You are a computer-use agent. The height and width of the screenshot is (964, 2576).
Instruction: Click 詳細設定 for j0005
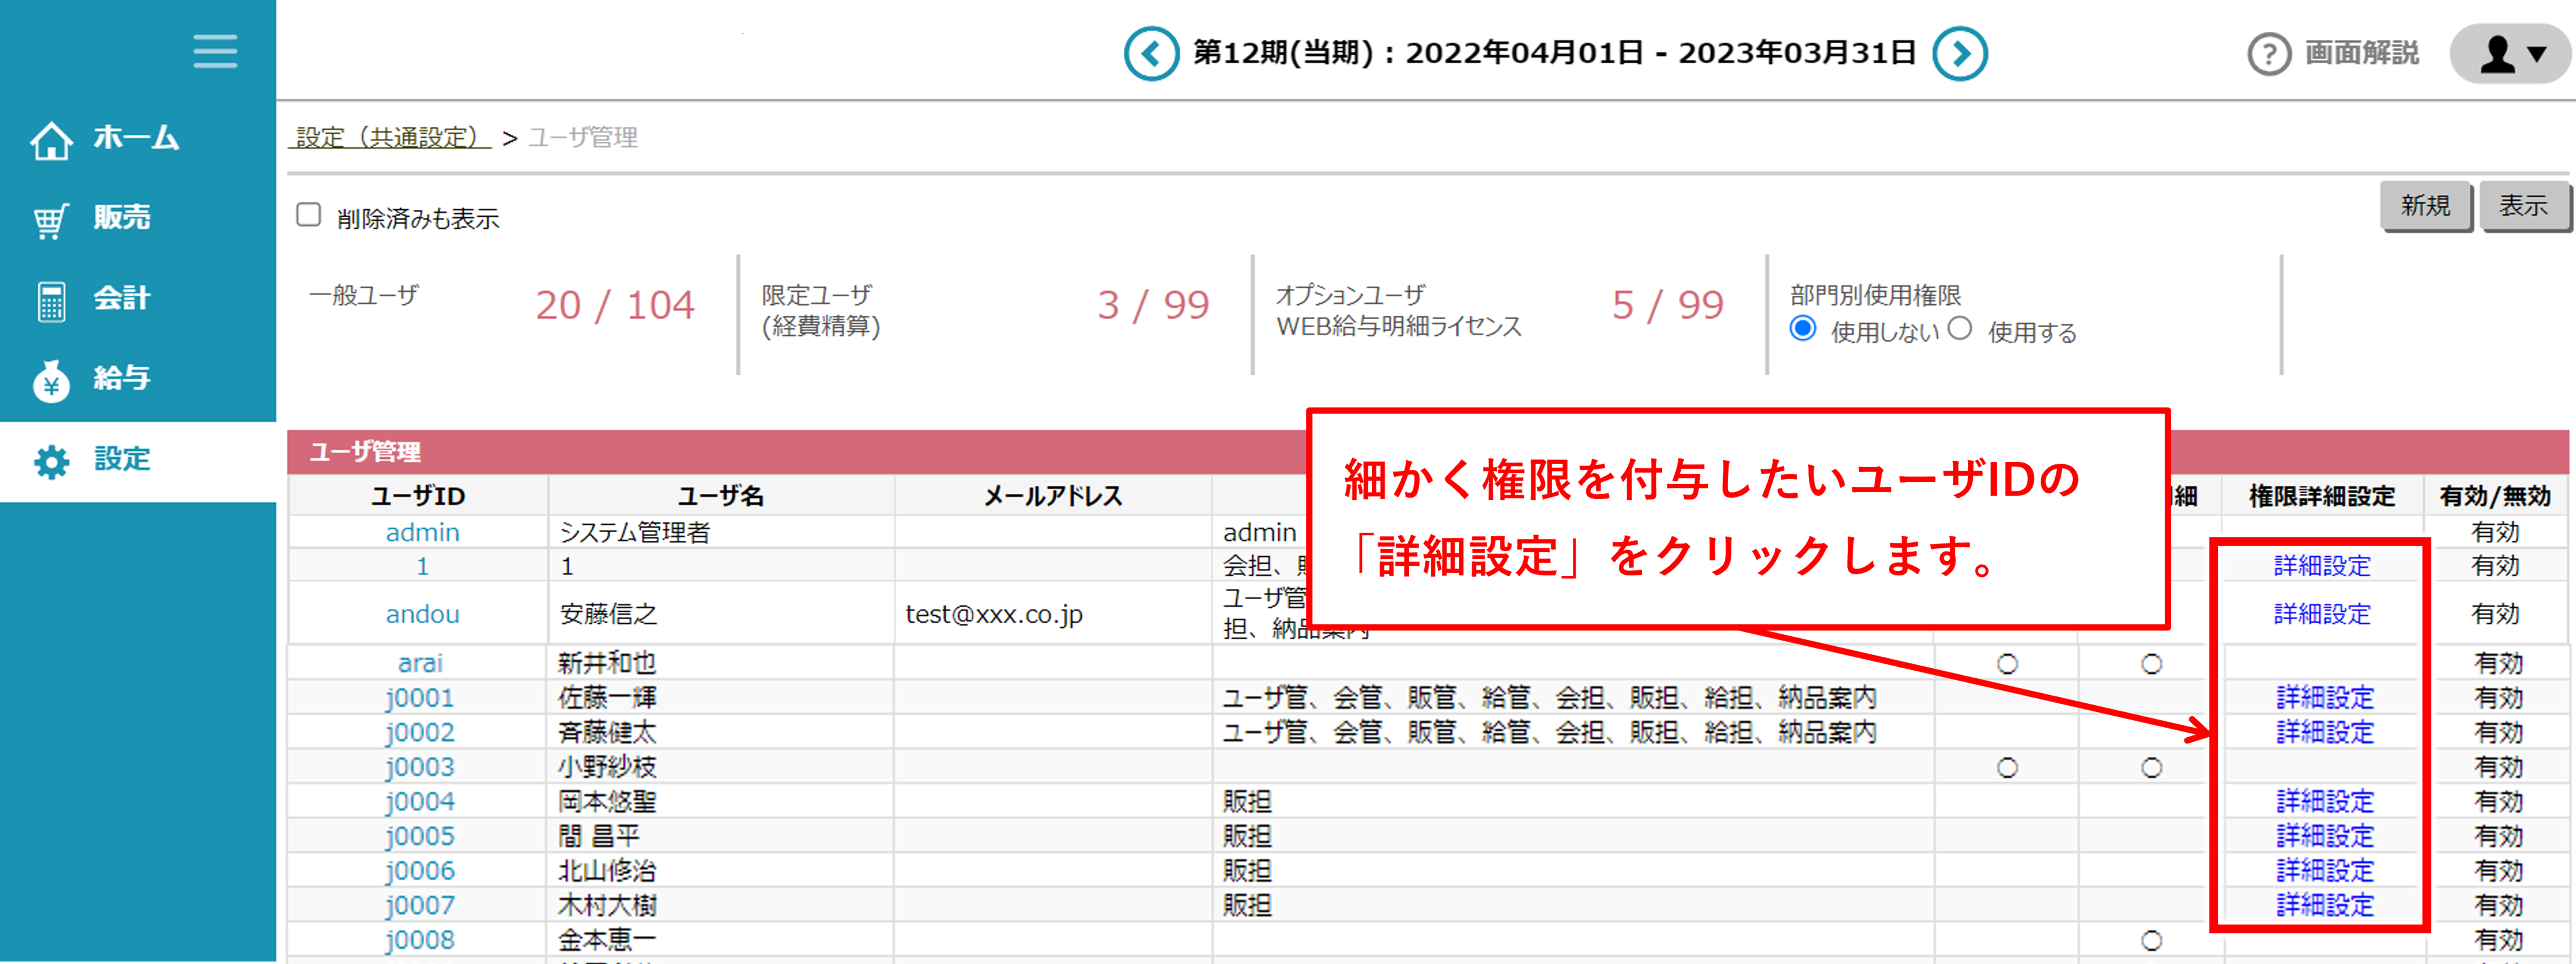[2325, 836]
